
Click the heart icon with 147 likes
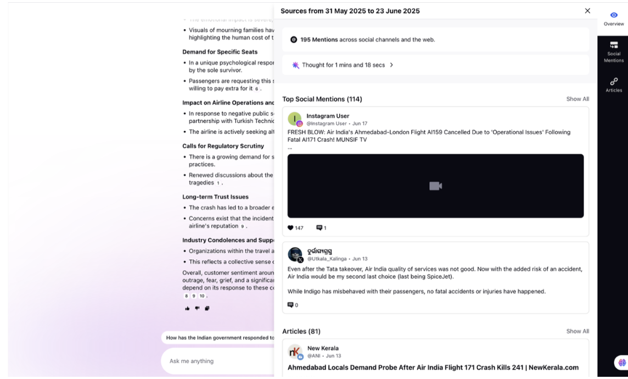290,227
